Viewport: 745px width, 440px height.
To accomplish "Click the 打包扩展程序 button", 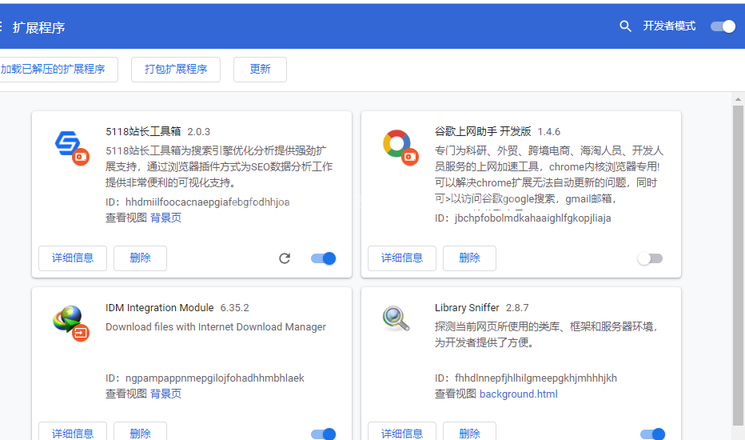I will pos(176,70).
